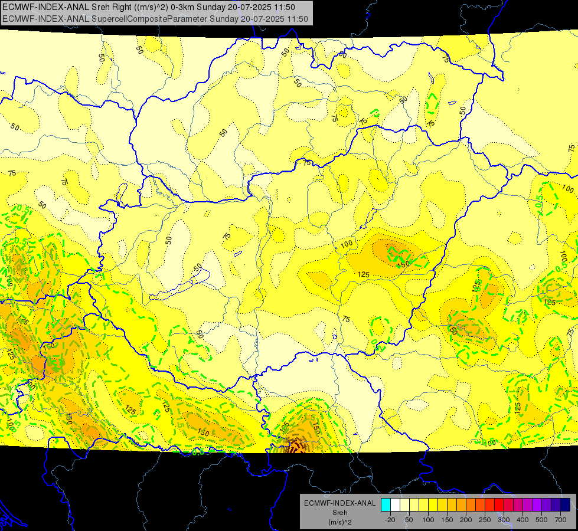This screenshot has height=531, width=578.
Task: Click the legend heading 'ECMWF-INDEX-ANAL'
Action: coord(340,503)
